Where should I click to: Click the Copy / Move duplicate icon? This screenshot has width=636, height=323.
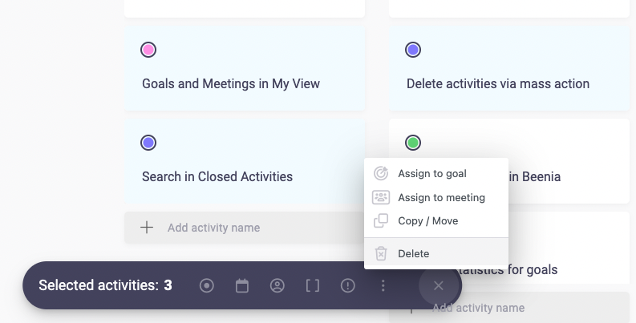(x=381, y=220)
